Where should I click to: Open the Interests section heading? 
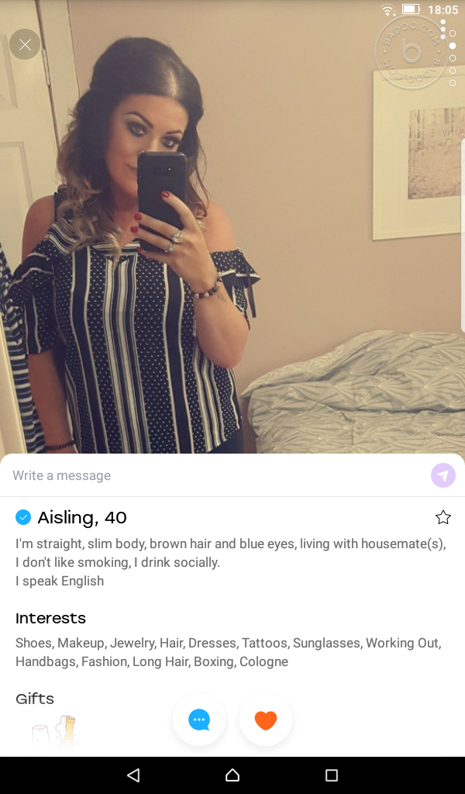[x=50, y=618]
